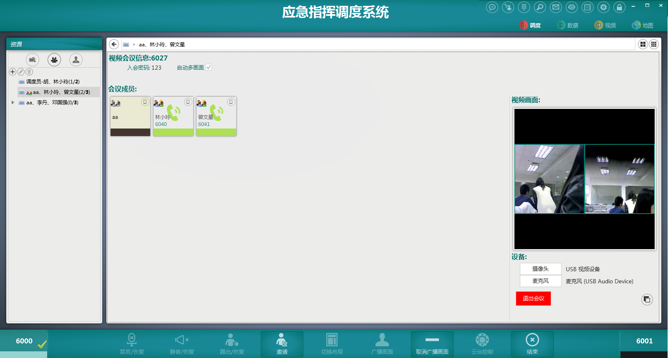Click the lock screen icon
The image size is (668, 358).
619,7
